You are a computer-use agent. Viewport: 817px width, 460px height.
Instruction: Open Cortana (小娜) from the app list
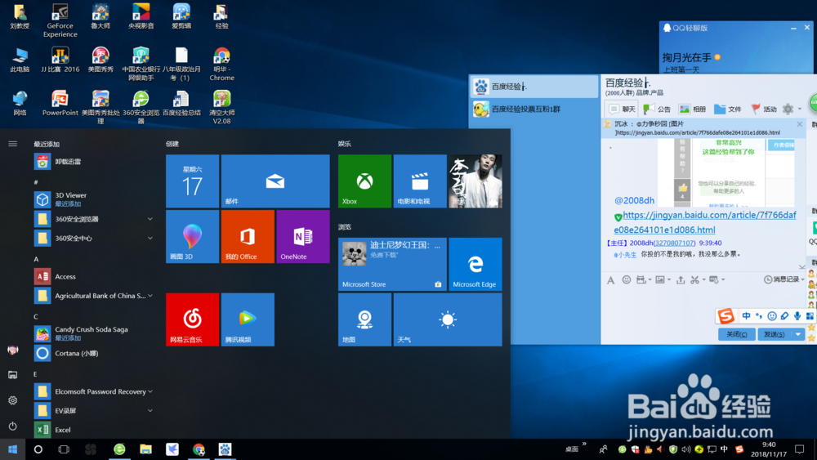coord(94,353)
